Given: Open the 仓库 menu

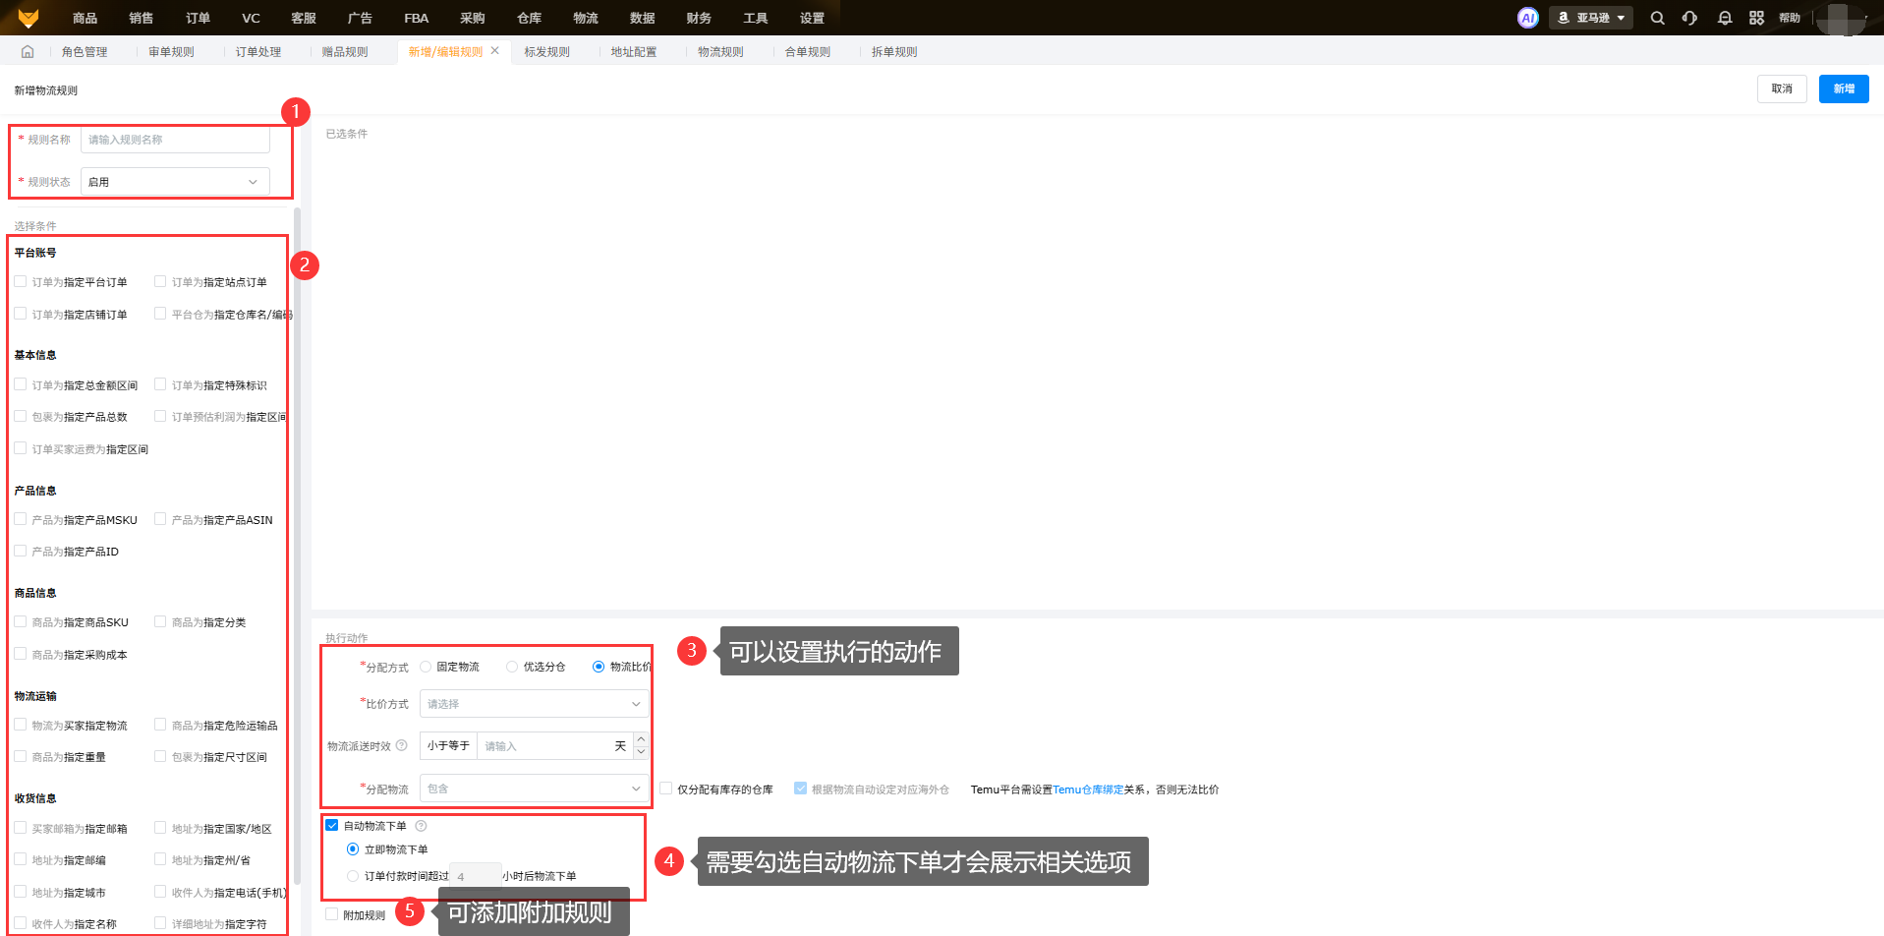Looking at the screenshot, I should (x=529, y=18).
